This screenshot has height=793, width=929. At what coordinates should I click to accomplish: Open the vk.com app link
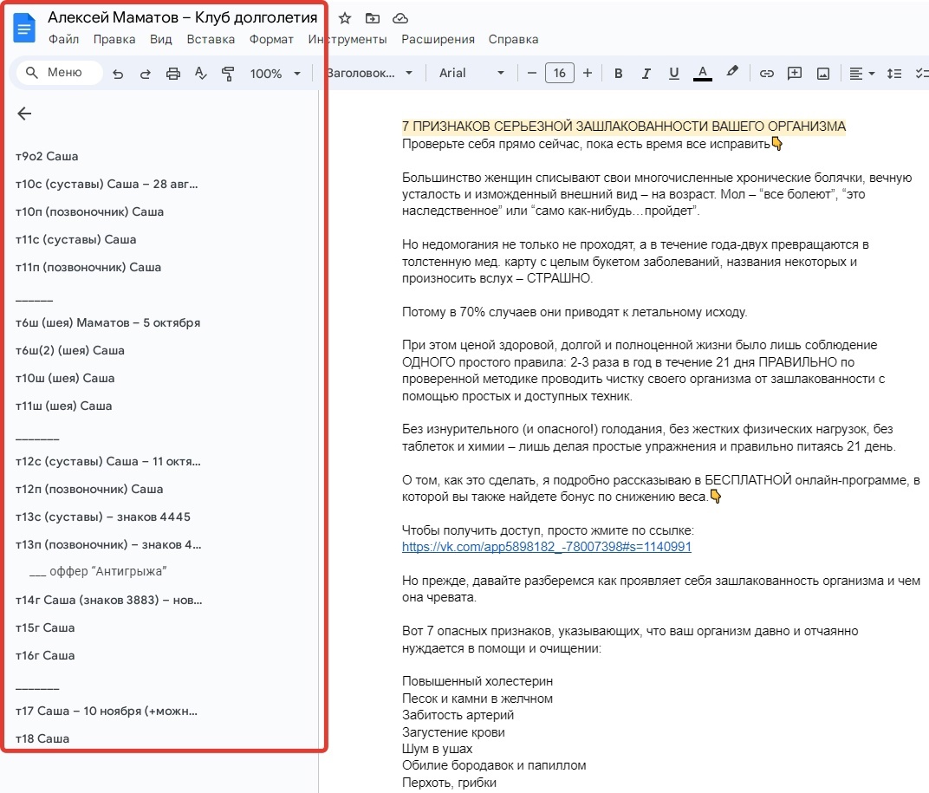click(546, 547)
